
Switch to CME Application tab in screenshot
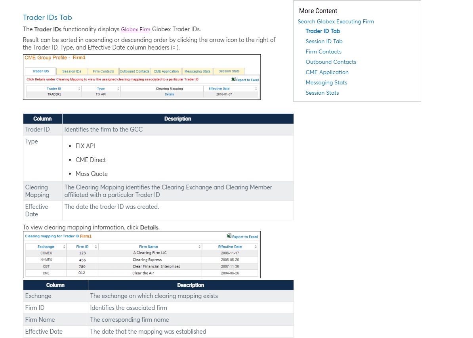click(x=166, y=72)
